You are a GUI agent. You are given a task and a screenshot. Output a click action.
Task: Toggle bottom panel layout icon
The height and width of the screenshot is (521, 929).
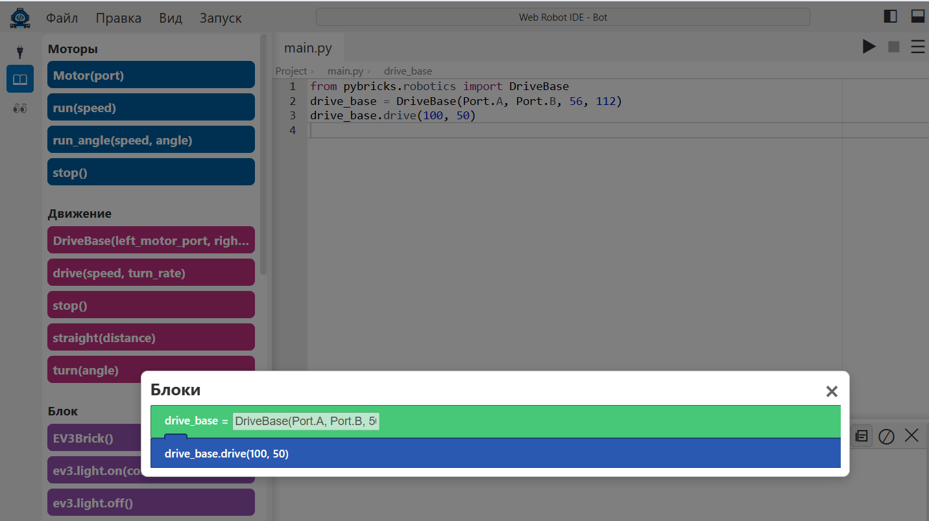tap(917, 17)
